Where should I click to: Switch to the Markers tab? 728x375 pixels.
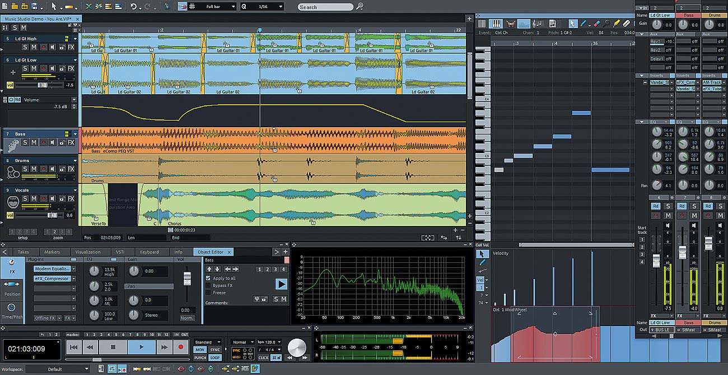pos(52,252)
